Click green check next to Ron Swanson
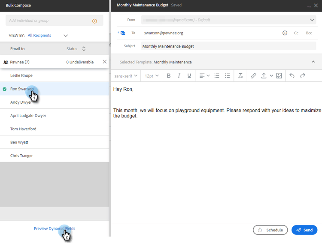 pos(5,89)
